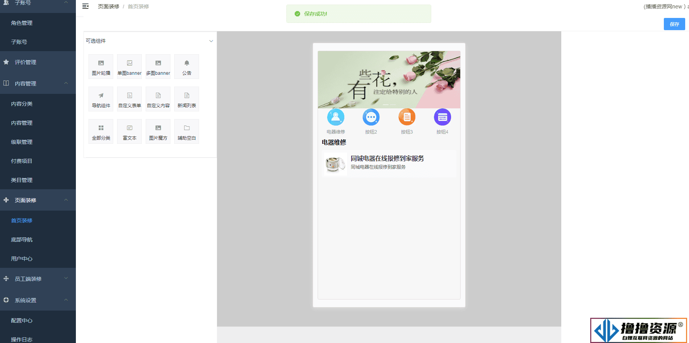Image resolution: width=689 pixels, height=343 pixels.
Task: Open 用户中心 in the sidebar
Action: (38, 259)
